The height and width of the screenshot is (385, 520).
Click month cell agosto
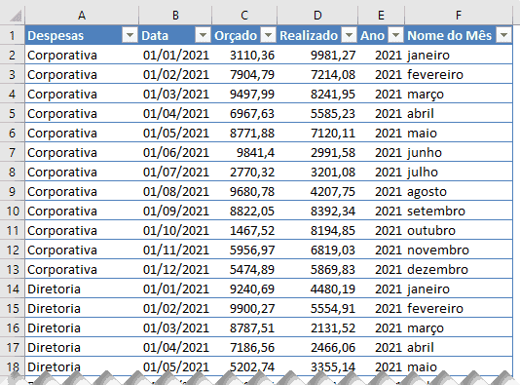tap(459, 191)
